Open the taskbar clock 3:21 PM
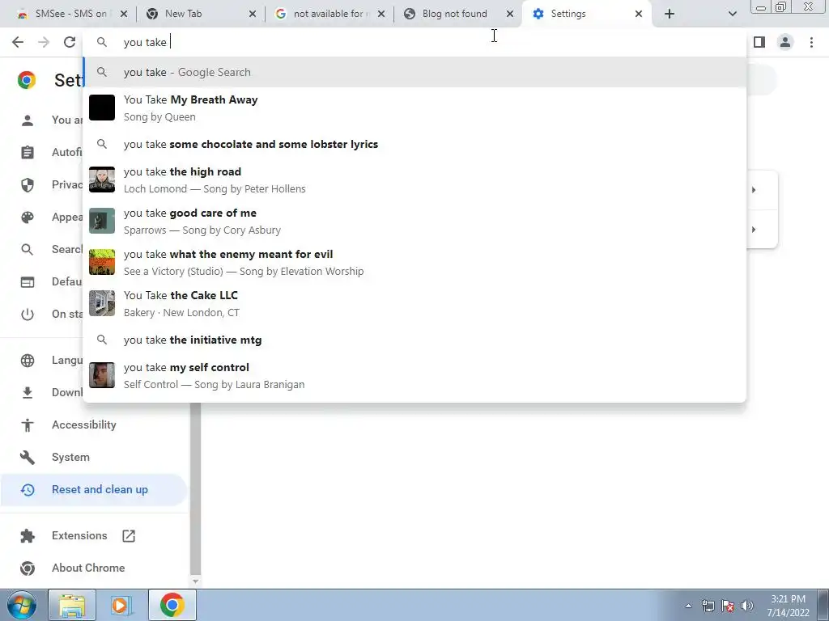The height and width of the screenshot is (621, 829). click(x=788, y=606)
